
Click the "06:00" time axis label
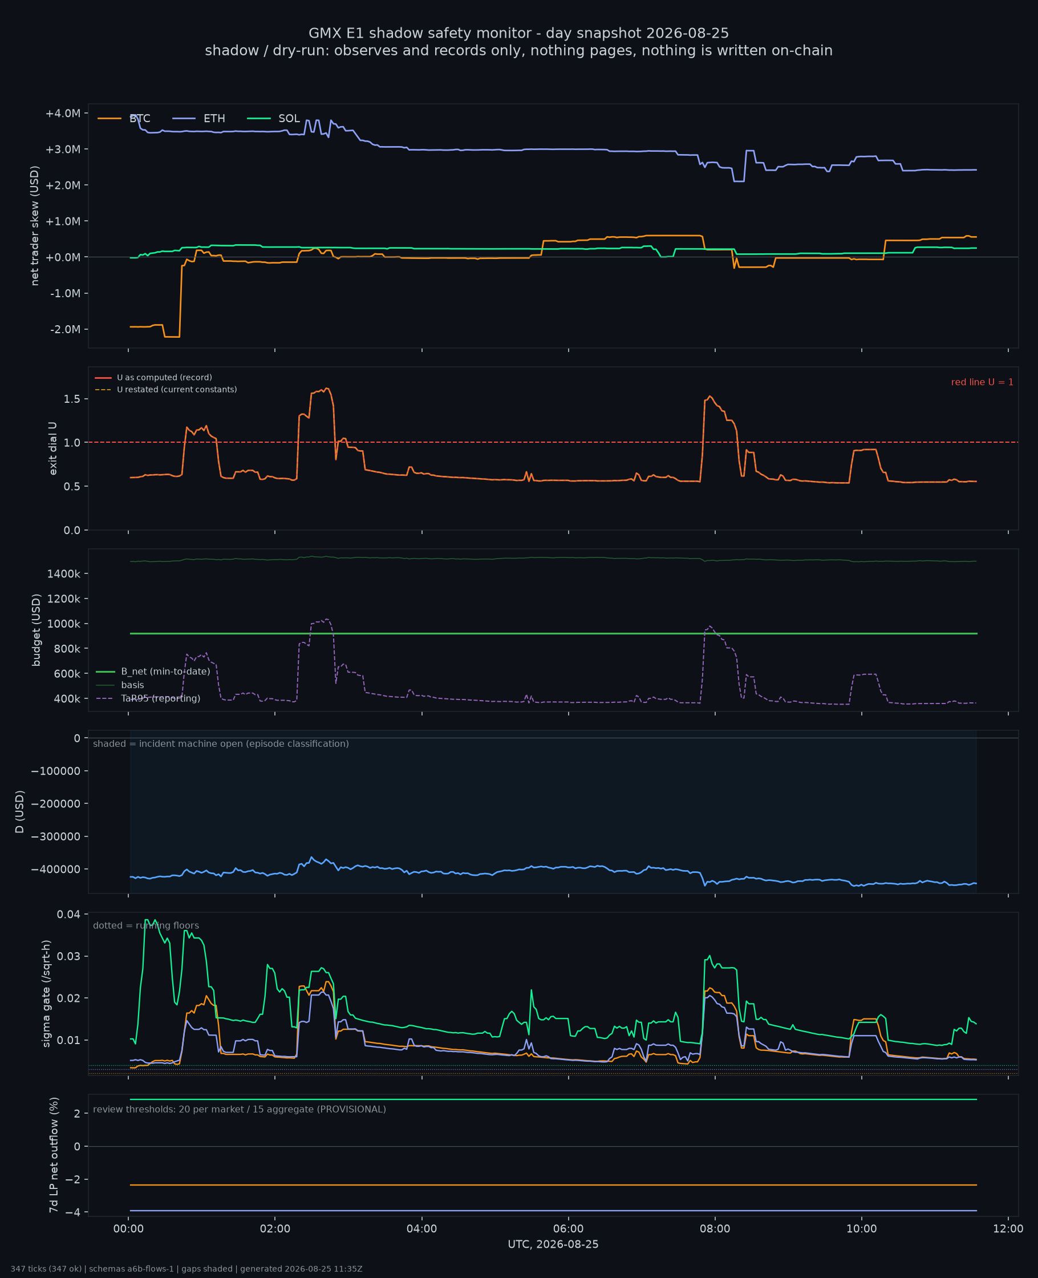pos(569,1229)
